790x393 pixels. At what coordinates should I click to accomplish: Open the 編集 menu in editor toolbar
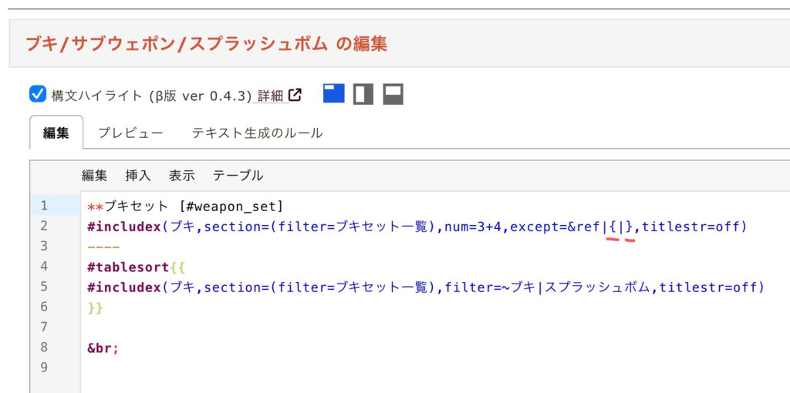click(x=94, y=176)
